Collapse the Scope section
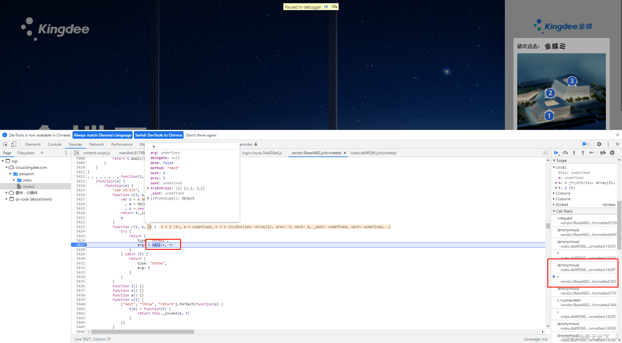This screenshot has width=622, height=343. coord(554,161)
